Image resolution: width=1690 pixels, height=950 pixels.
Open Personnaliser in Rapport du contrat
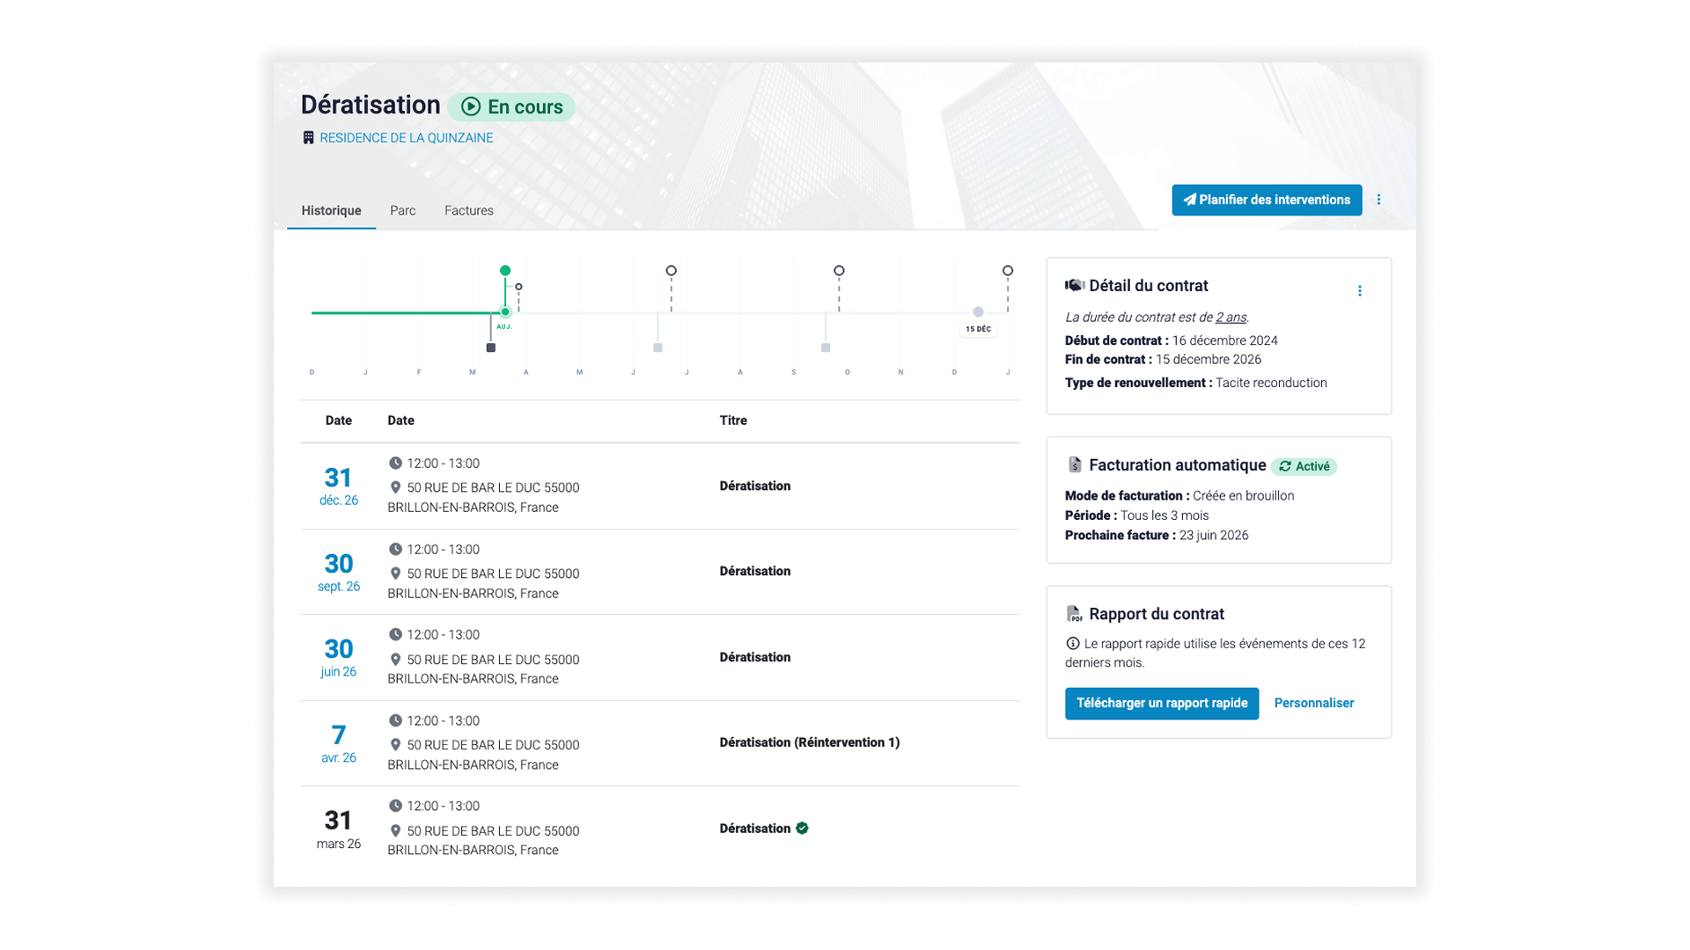(1313, 703)
